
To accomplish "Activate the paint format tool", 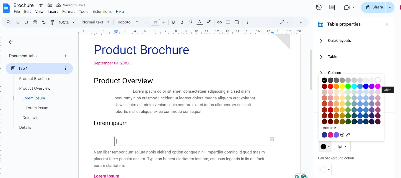I will pos(52,22).
